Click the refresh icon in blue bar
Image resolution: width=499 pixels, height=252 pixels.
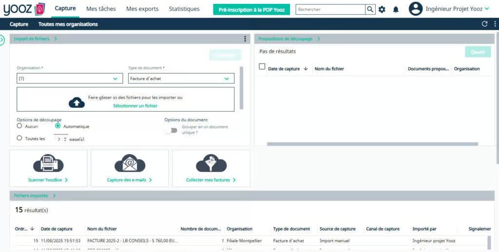[x=484, y=24]
